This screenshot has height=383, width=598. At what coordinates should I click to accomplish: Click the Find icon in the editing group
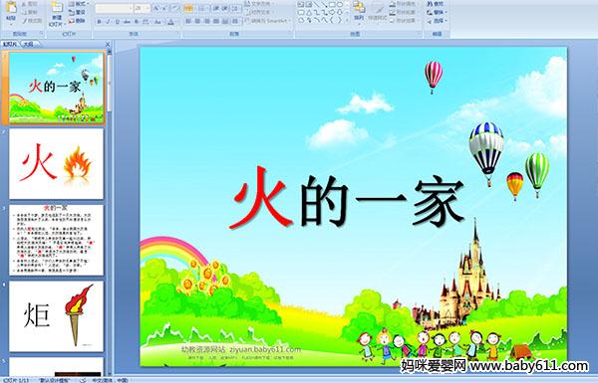pyautogui.click(x=436, y=4)
